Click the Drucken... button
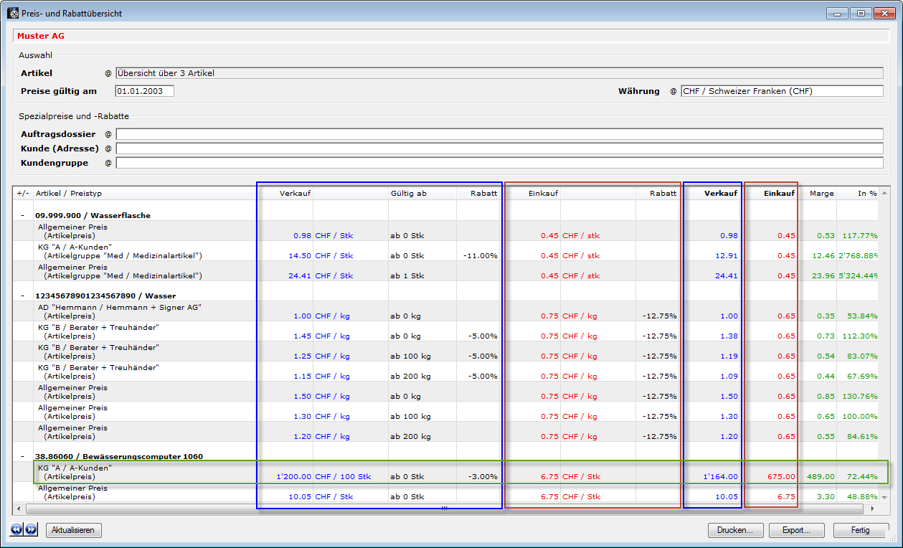The width and height of the screenshot is (903, 548). point(735,530)
